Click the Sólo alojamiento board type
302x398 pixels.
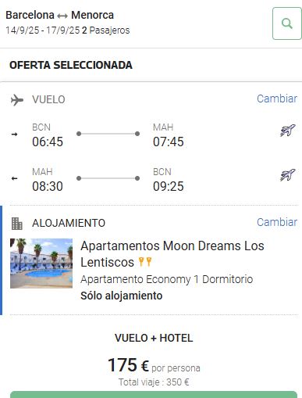pos(122,296)
